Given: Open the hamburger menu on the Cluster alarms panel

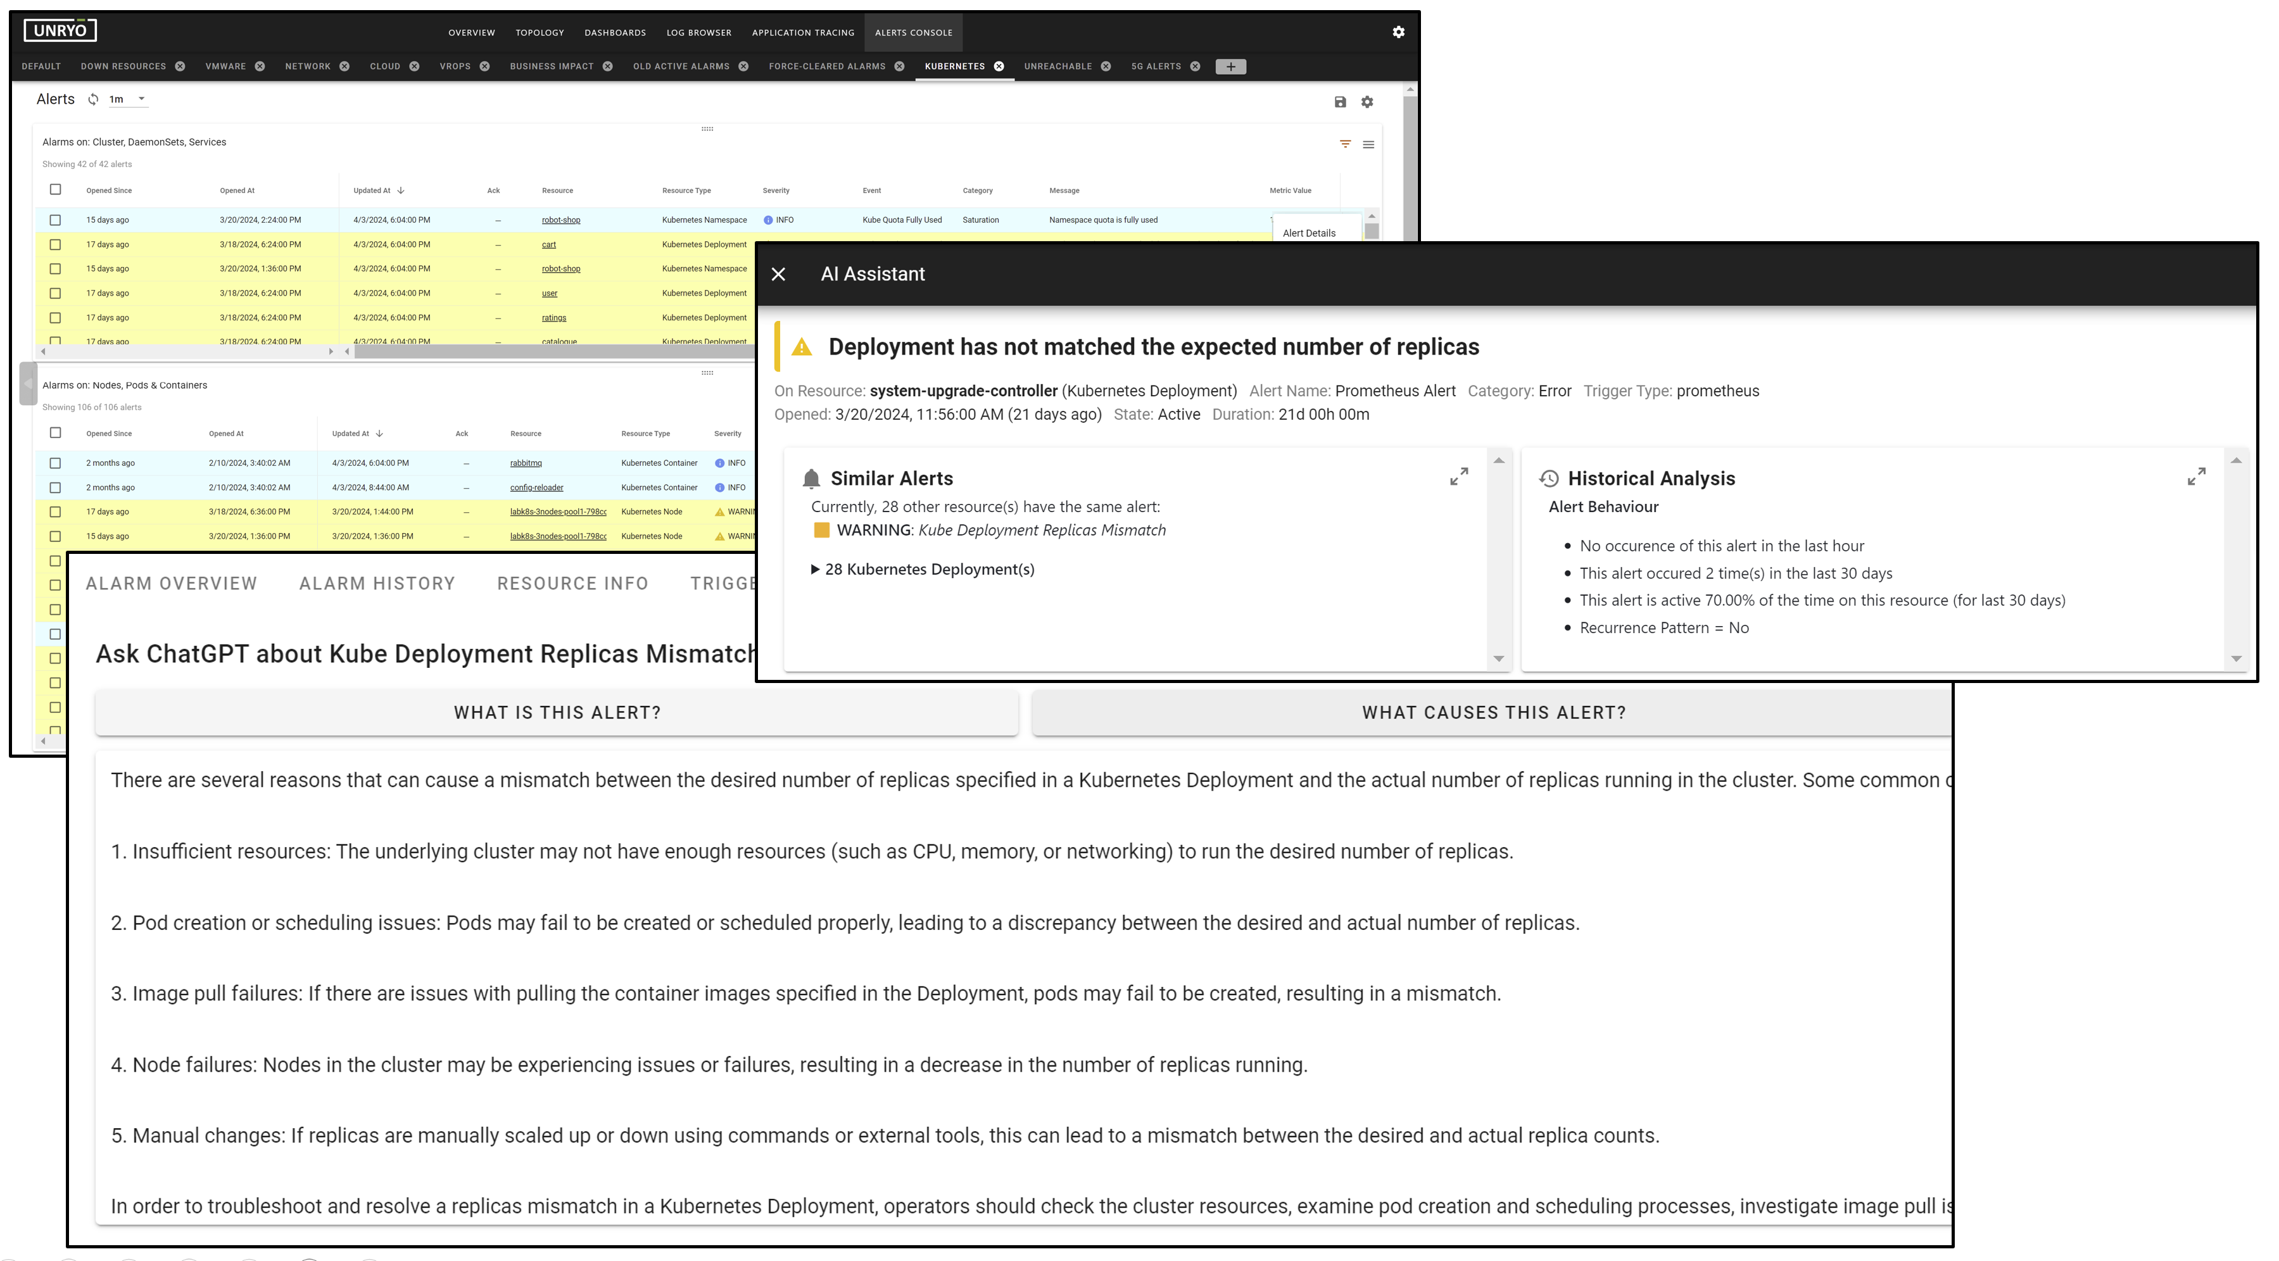Looking at the screenshot, I should coord(1368,144).
